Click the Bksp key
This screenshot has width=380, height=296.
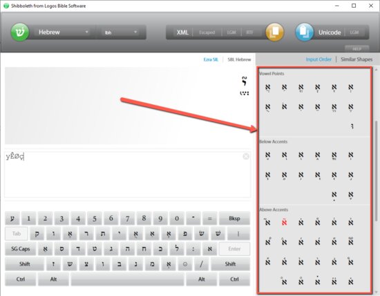click(x=234, y=219)
